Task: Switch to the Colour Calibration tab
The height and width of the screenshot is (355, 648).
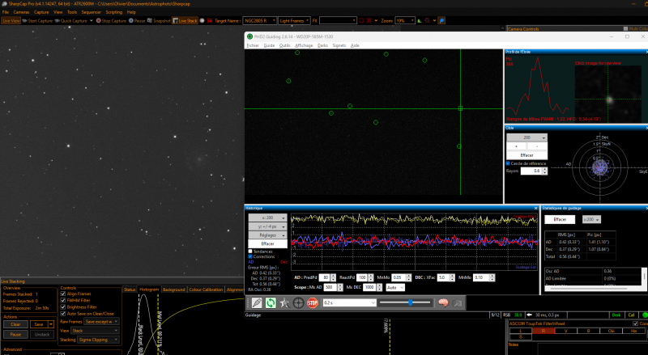Action: 206,289
